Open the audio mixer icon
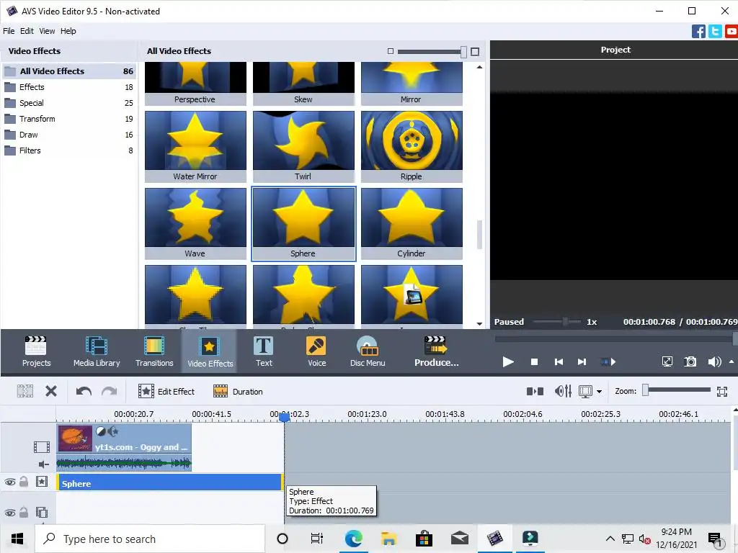 pos(563,391)
